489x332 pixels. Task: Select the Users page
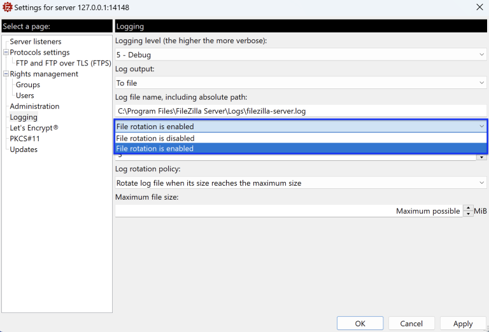point(25,95)
